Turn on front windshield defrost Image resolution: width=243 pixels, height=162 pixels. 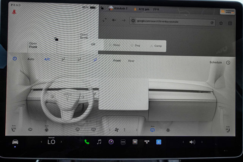click(x=77, y=130)
